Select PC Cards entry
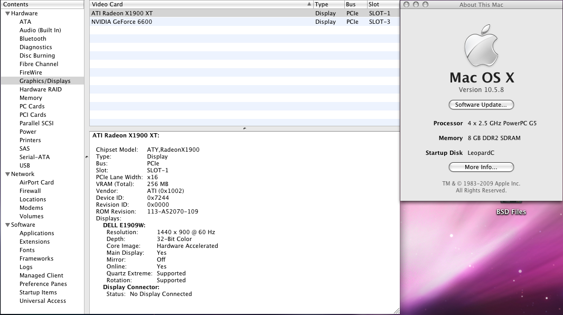563x315 pixels. click(x=32, y=106)
